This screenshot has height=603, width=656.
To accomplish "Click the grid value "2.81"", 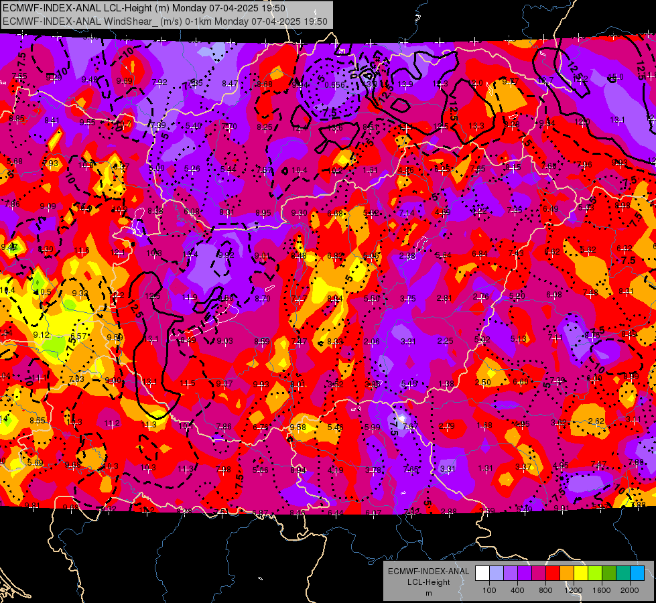I will pos(444,298).
